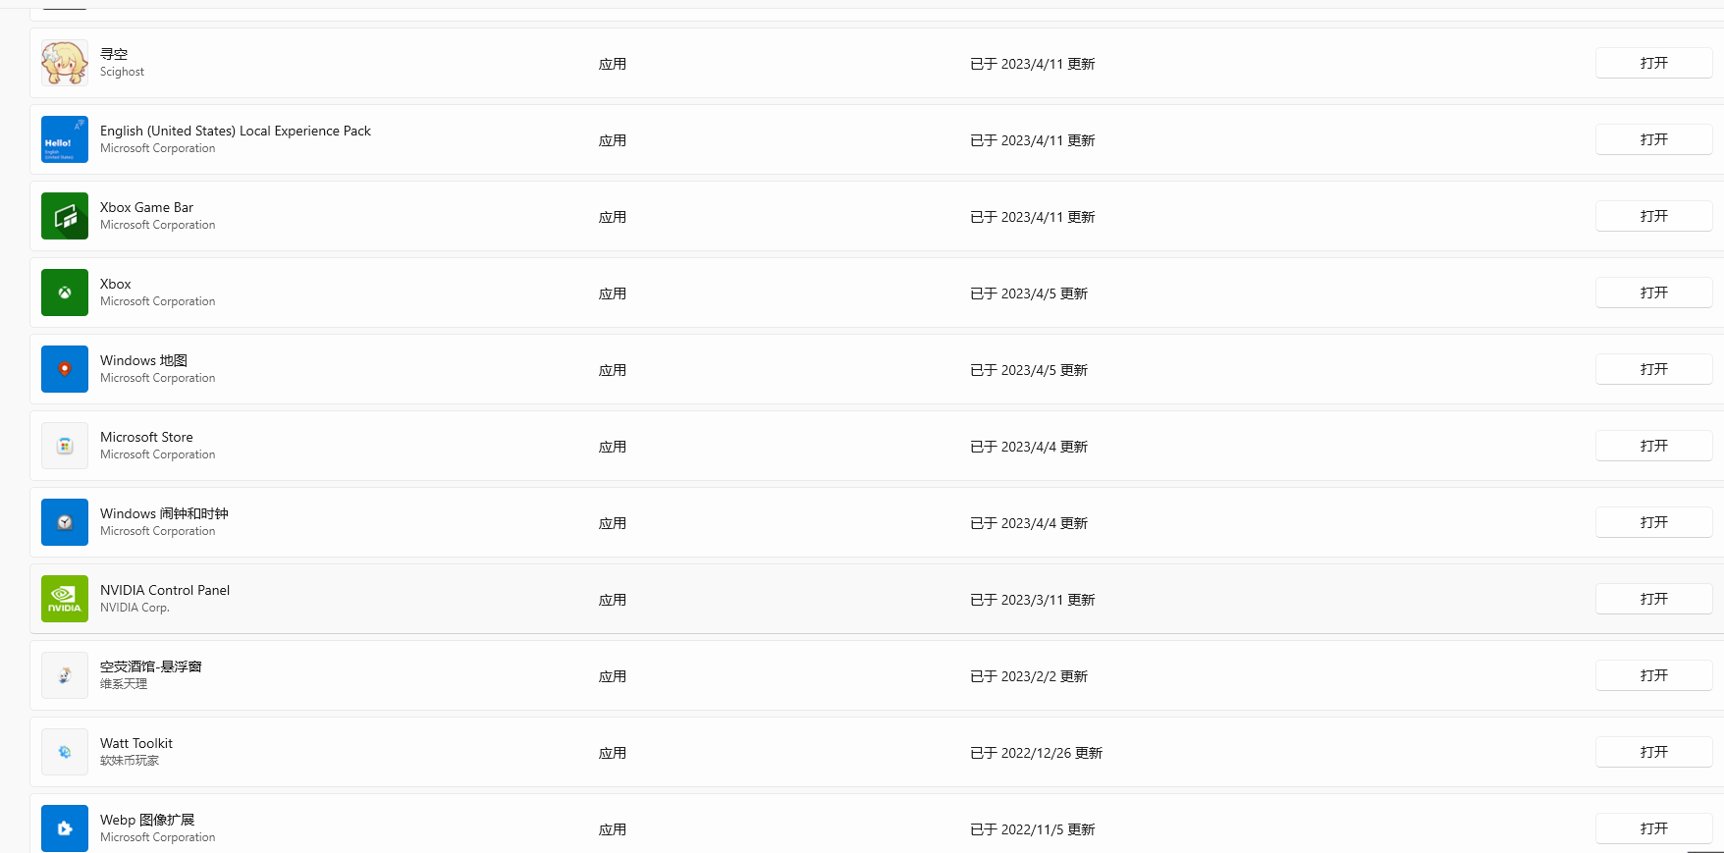Select the Windows 闹钟和时钟 list row
The height and width of the screenshot is (853, 1724).
click(785, 521)
